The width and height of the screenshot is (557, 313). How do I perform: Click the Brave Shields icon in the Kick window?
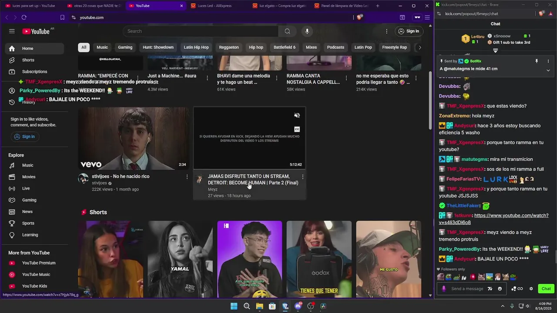[x=541, y=13]
